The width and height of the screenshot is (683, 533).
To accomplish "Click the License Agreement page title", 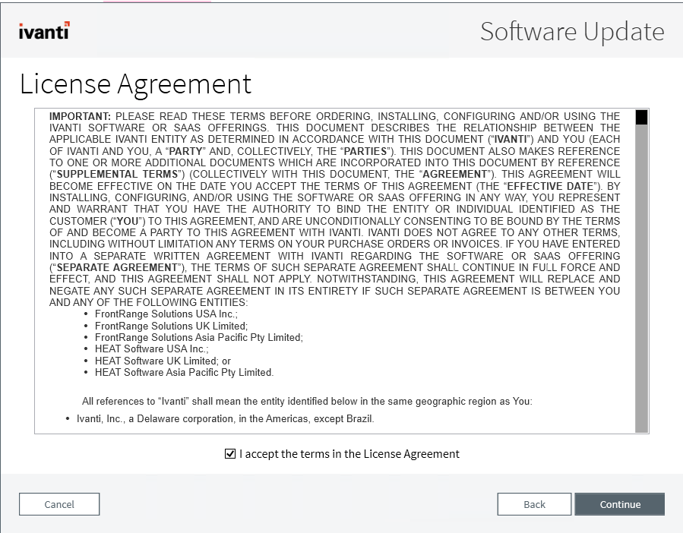I will [x=137, y=84].
